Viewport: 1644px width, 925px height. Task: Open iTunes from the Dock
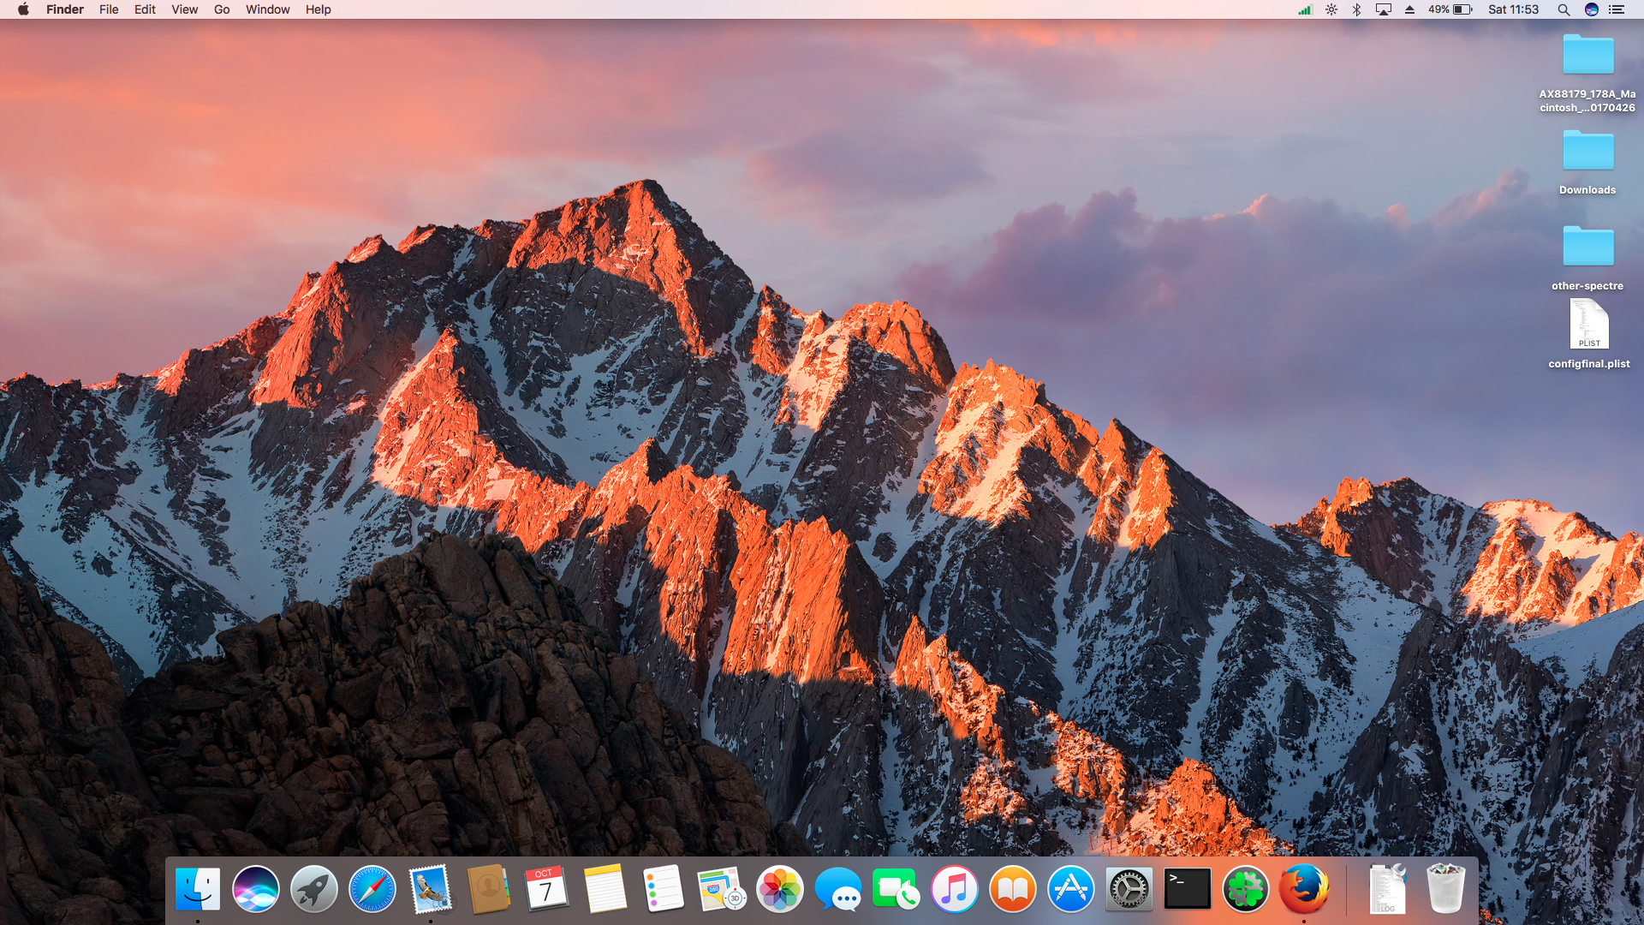(x=954, y=889)
